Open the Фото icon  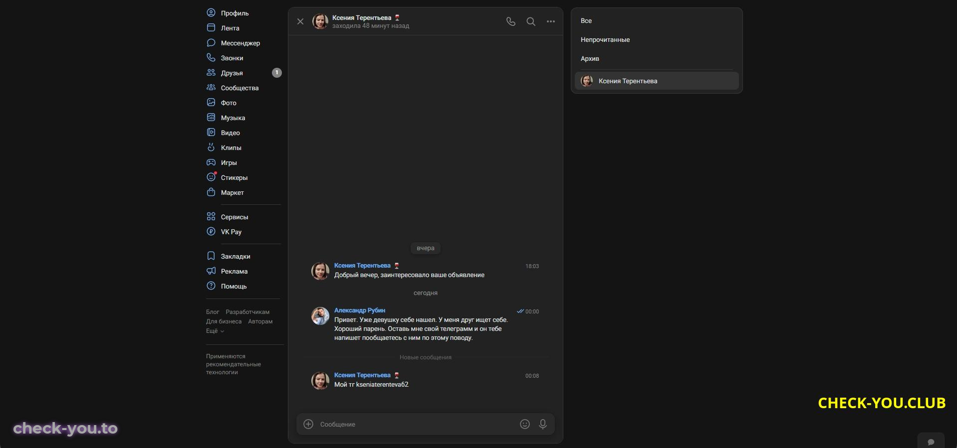coord(211,102)
